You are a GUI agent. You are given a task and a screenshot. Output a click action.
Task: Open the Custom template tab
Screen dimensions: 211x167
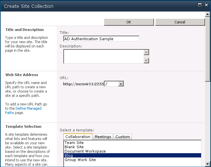pos(123,137)
